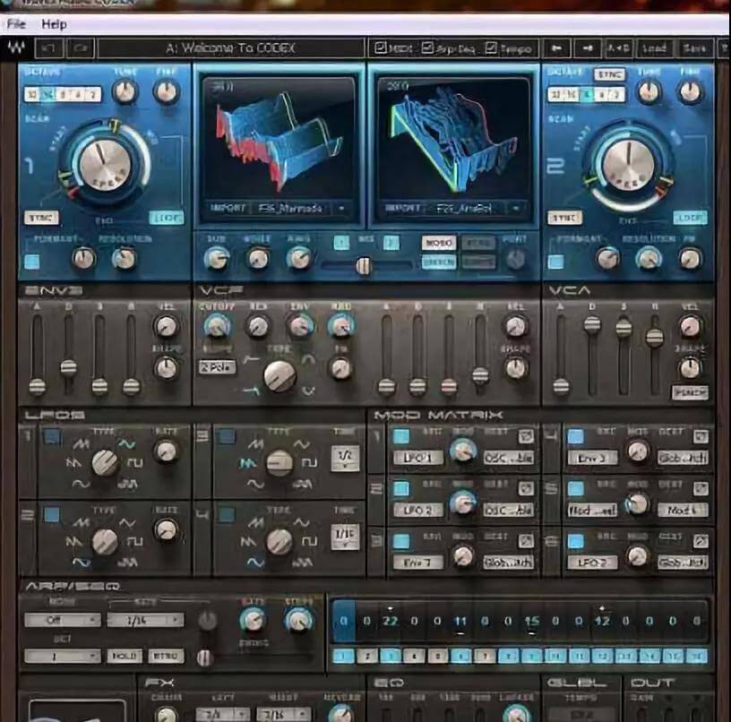Click the redo arrow in the toolbar

(82, 48)
